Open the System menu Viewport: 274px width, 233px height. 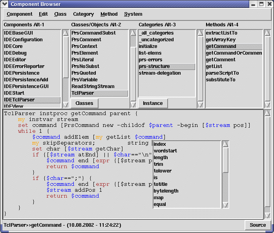(x=133, y=14)
